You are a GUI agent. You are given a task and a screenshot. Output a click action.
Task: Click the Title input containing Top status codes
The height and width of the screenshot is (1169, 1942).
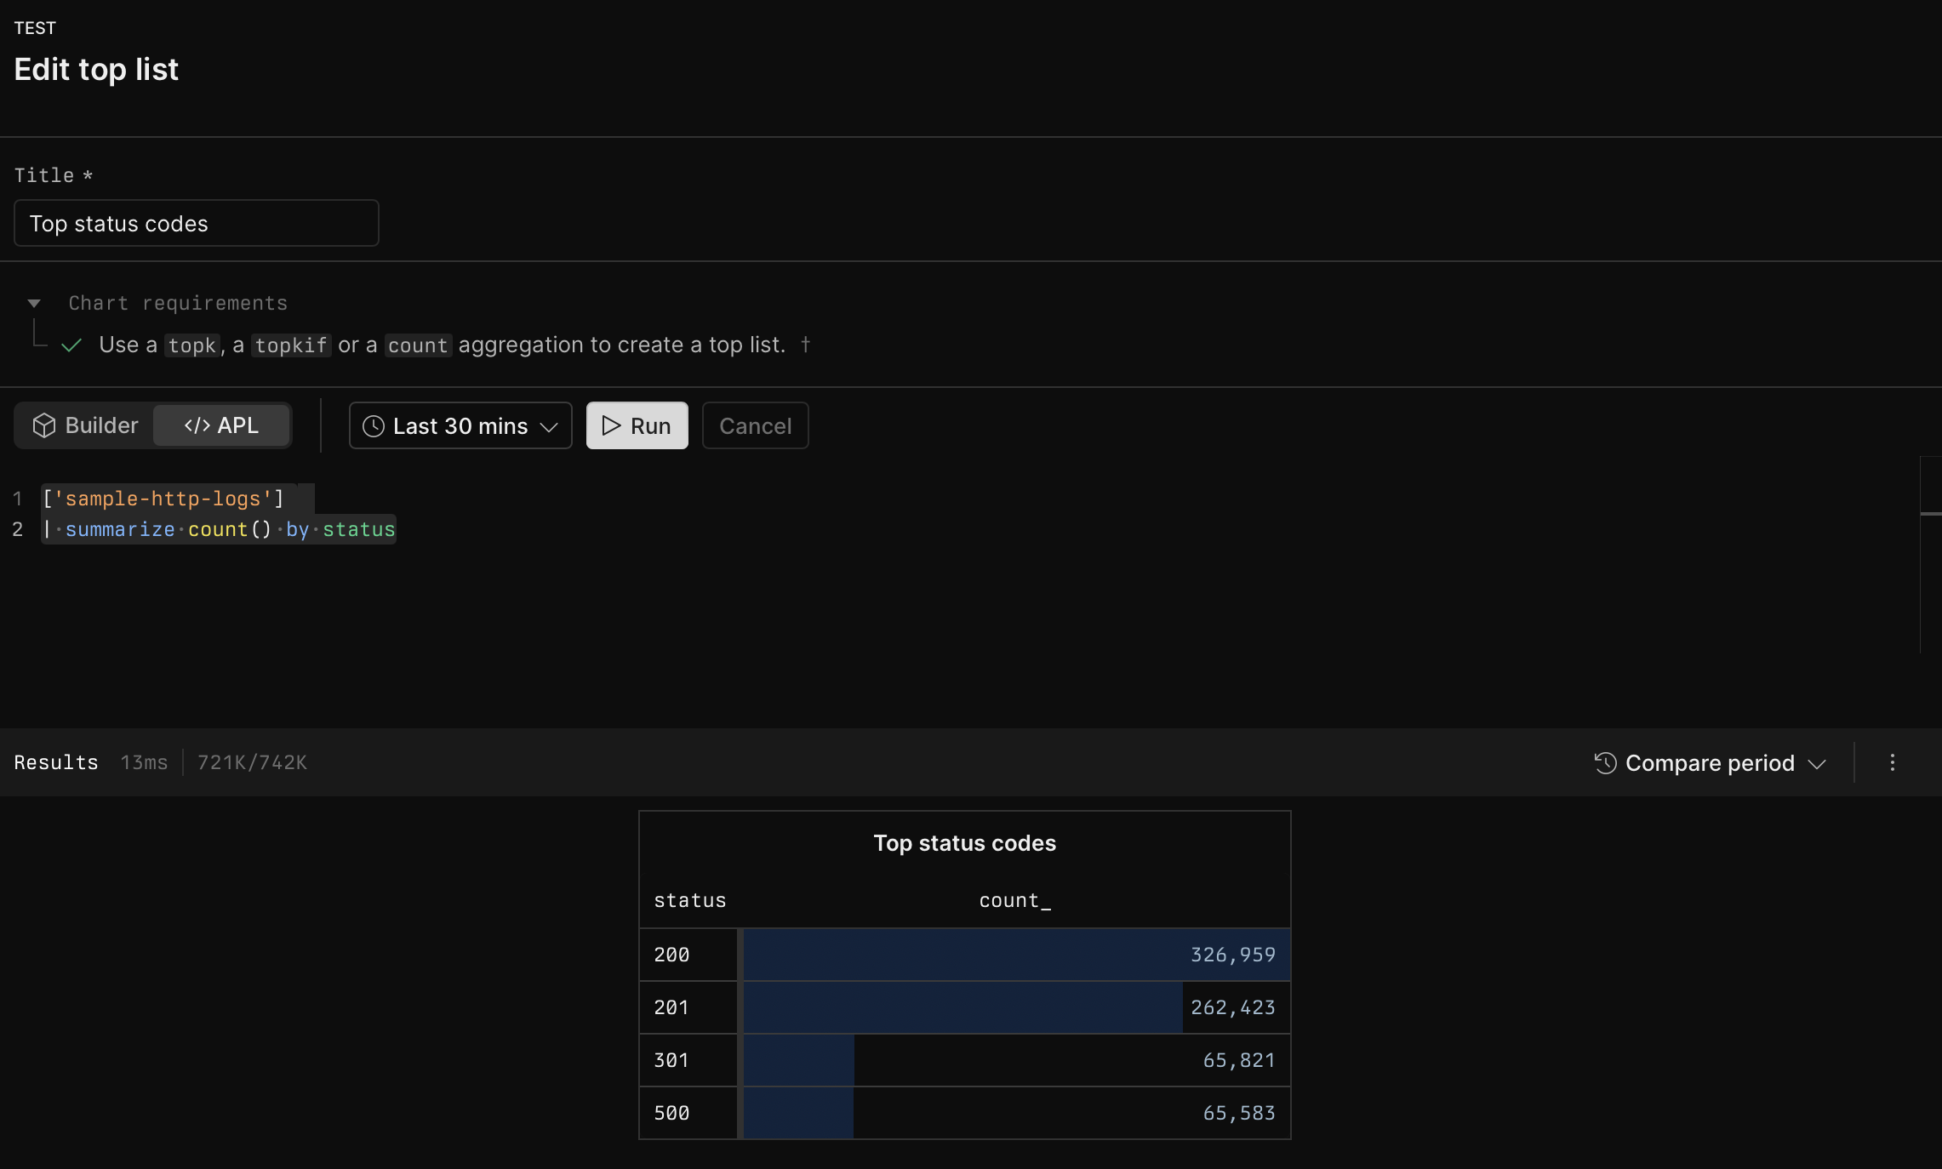(x=195, y=223)
